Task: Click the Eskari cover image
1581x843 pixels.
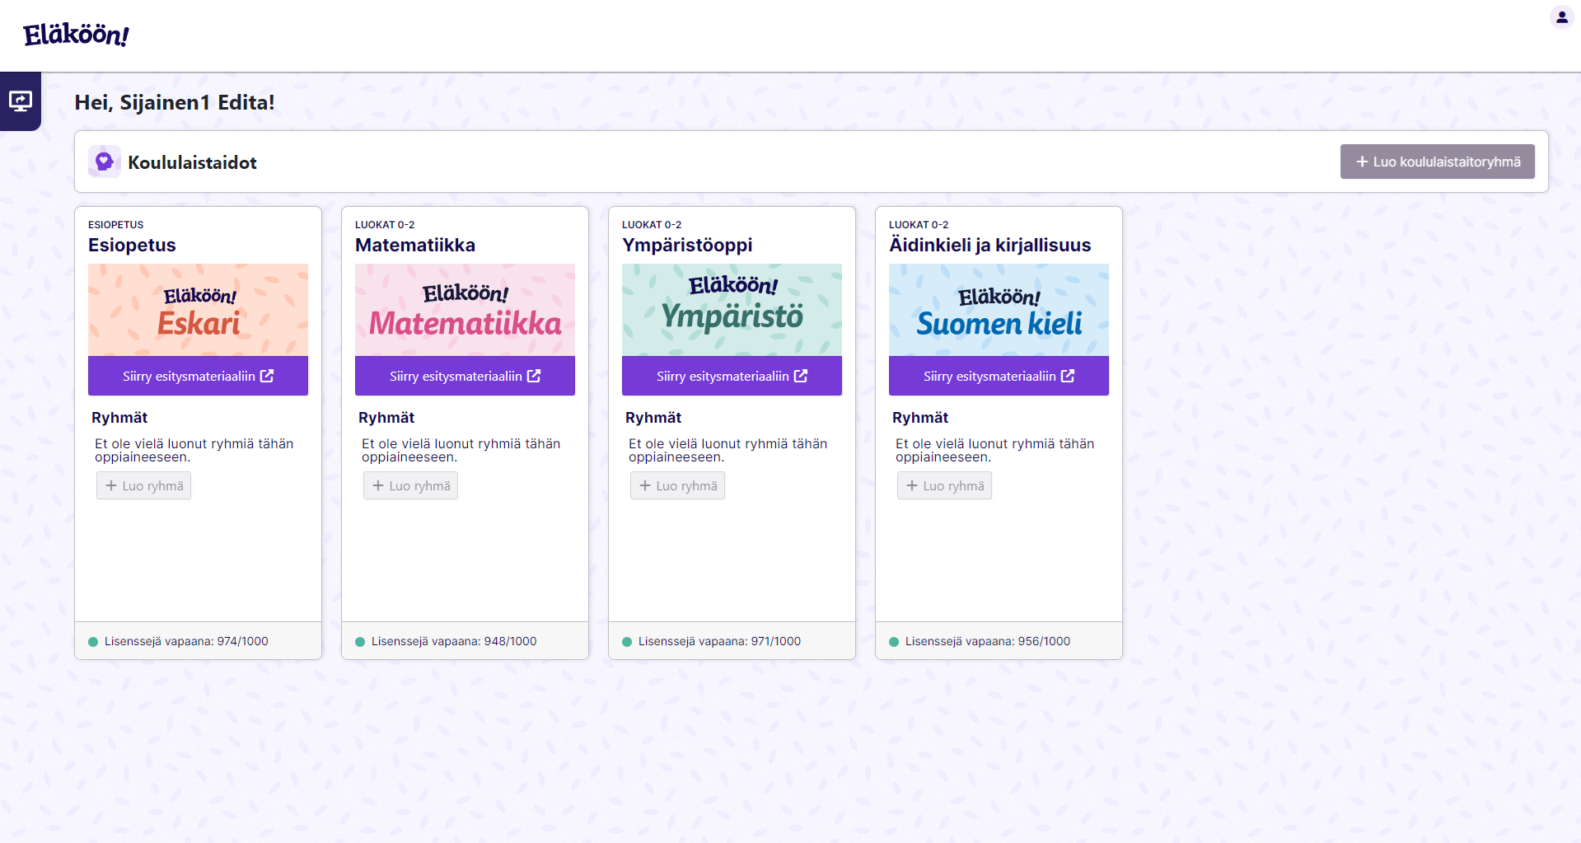Action: click(x=198, y=310)
